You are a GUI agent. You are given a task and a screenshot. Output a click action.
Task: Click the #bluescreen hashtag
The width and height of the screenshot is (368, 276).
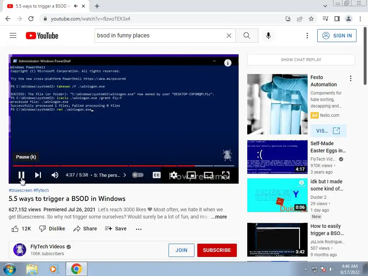tap(20, 190)
